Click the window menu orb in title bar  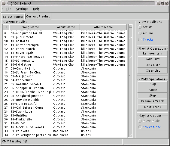4,3
